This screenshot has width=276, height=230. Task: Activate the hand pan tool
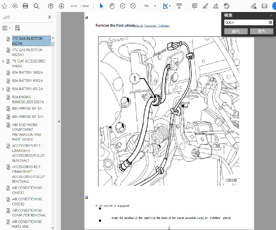112,6
